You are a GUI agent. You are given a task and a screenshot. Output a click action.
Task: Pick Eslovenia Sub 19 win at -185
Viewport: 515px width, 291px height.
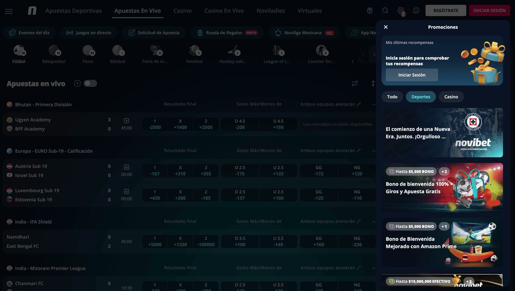(206, 195)
